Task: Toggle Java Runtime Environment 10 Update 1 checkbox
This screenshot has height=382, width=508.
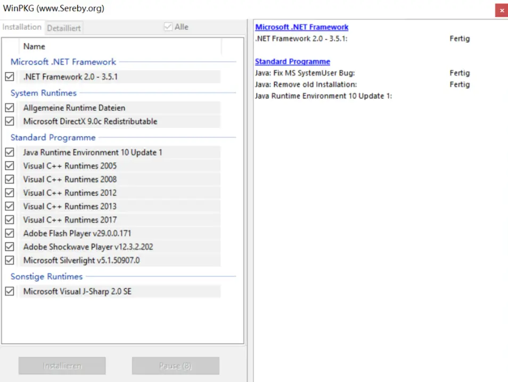Action: coord(10,152)
